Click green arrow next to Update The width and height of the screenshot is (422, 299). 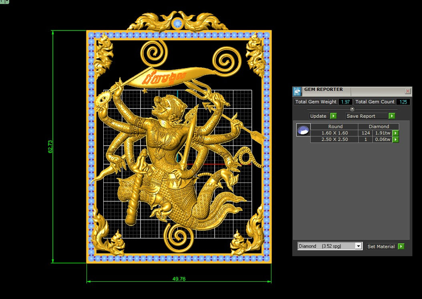tap(334, 116)
